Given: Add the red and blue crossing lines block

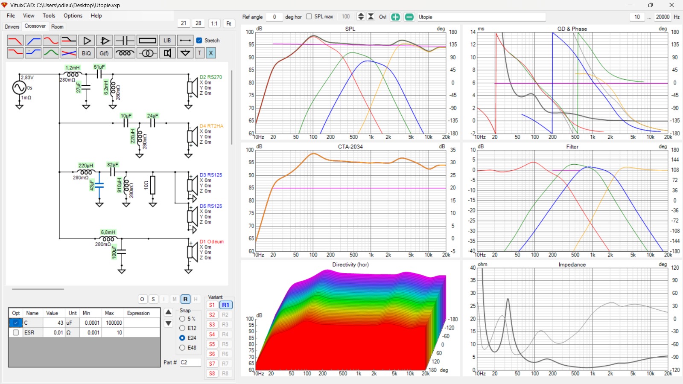Looking at the screenshot, I should 68,53.
